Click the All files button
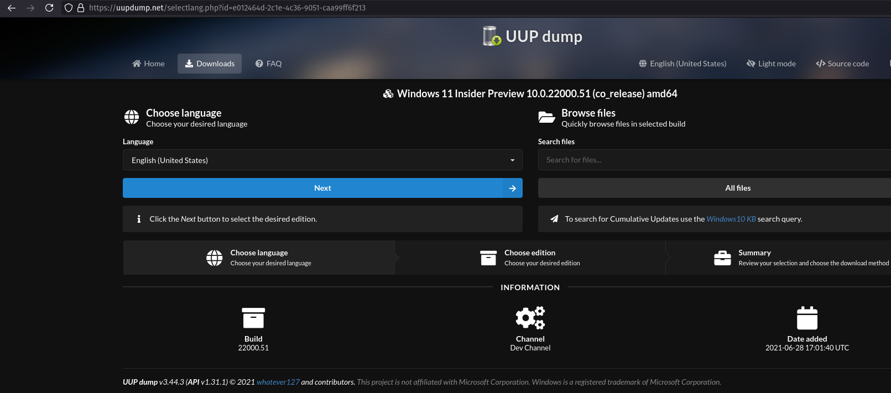The height and width of the screenshot is (393, 891). 738,188
